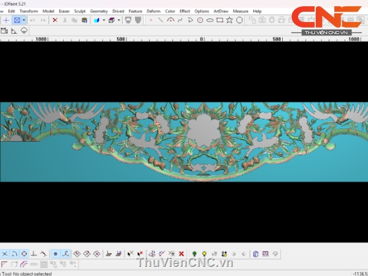Click the shield icon in top toolbar

point(128,20)
